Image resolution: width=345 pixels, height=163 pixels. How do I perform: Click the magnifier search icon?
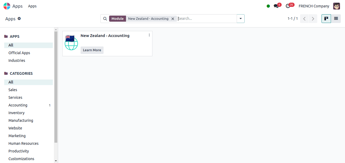tap(105, 19)
